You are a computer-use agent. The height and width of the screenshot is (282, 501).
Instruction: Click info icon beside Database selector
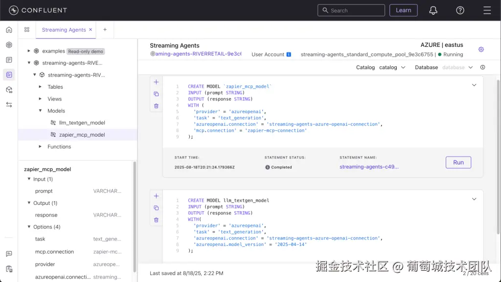[x=482, y=67]
